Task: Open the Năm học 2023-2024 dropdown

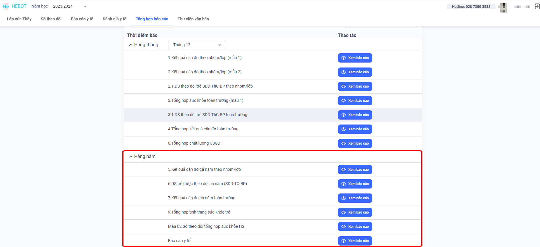Action: [x=85, y=6]
